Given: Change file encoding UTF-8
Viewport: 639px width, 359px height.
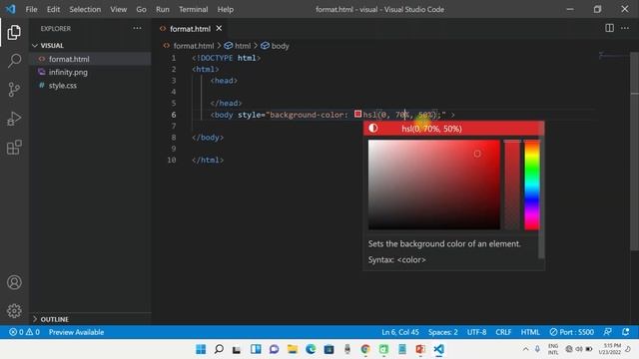Looking at the screenshot, I should [477, 332].
